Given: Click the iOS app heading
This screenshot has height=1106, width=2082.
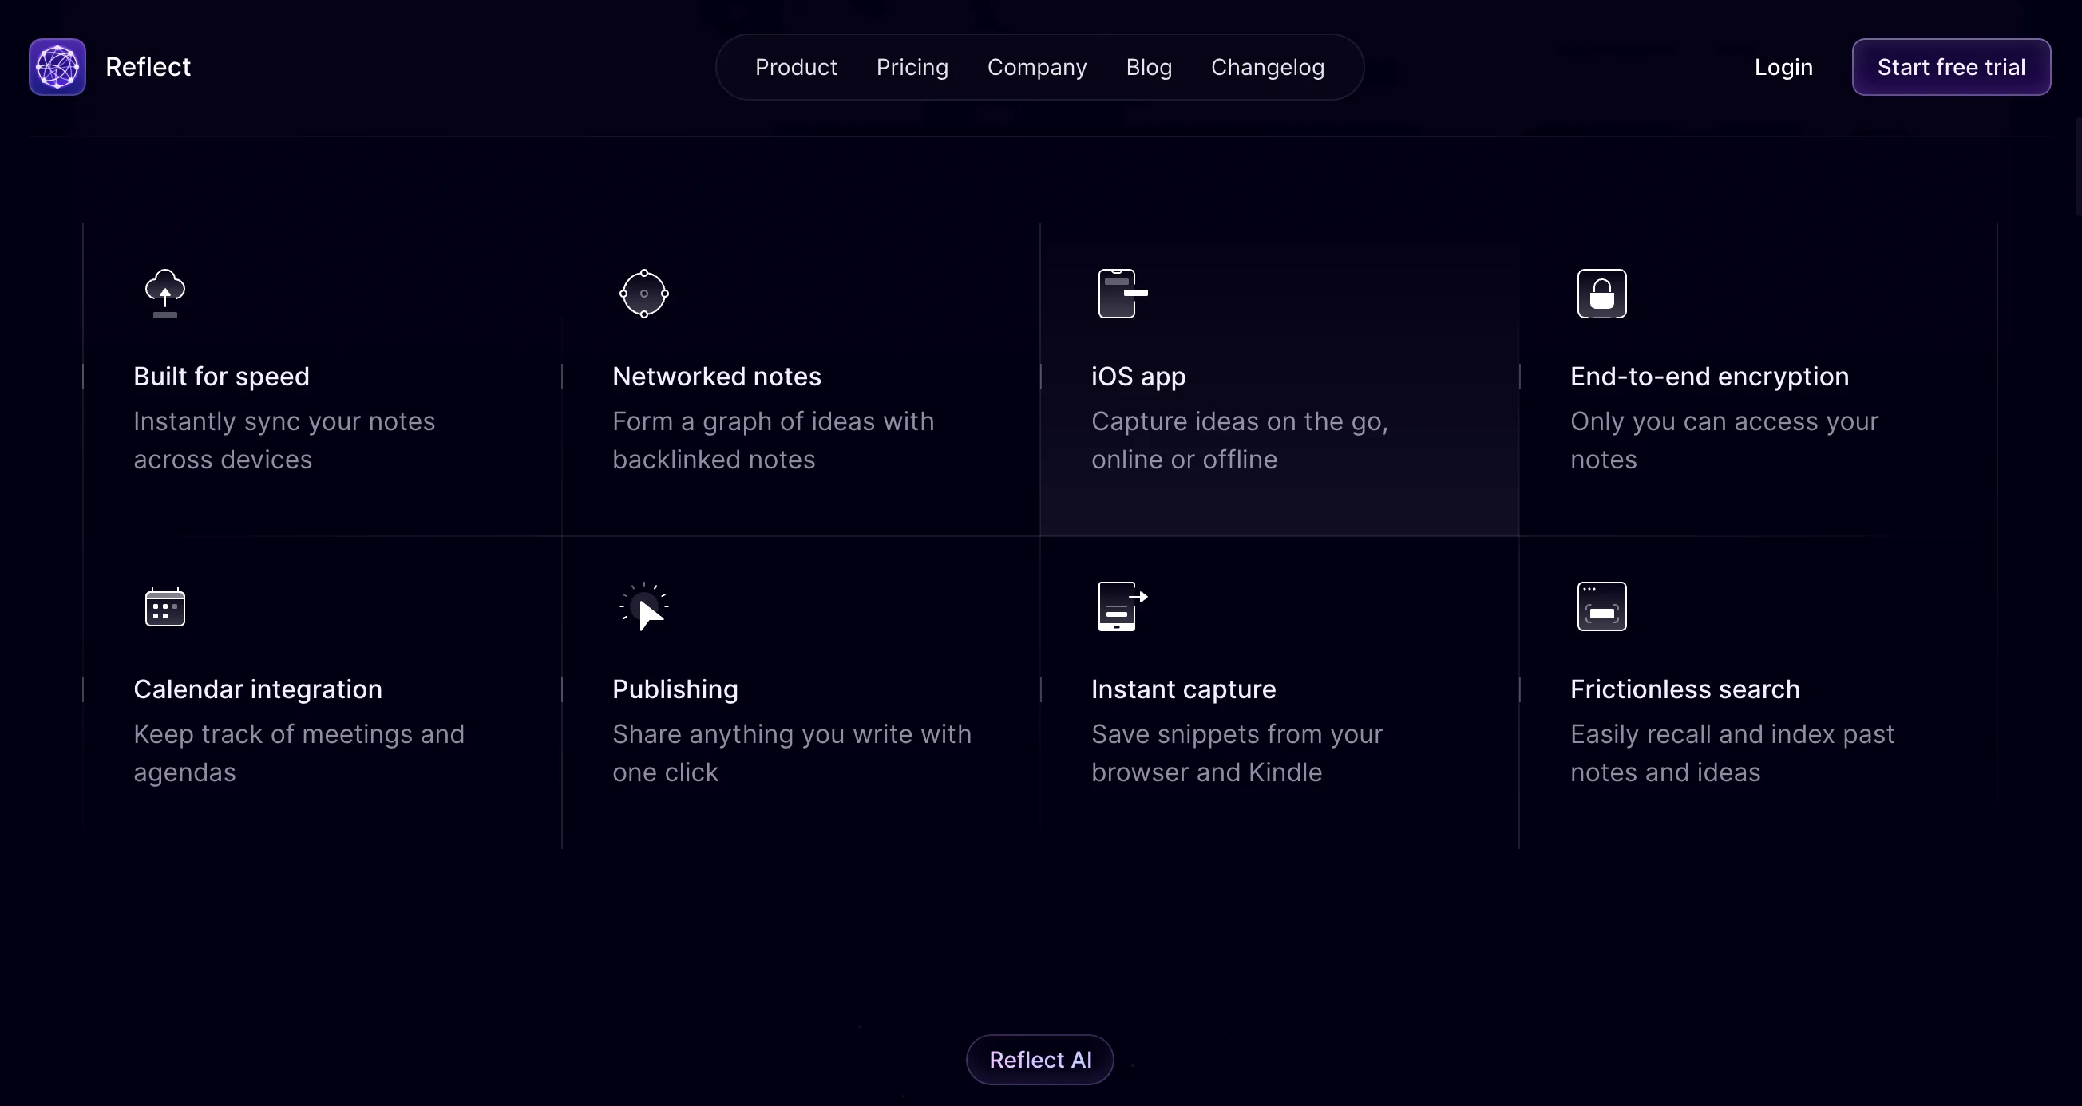Looking at the screenshot, I should [1138, 376].
